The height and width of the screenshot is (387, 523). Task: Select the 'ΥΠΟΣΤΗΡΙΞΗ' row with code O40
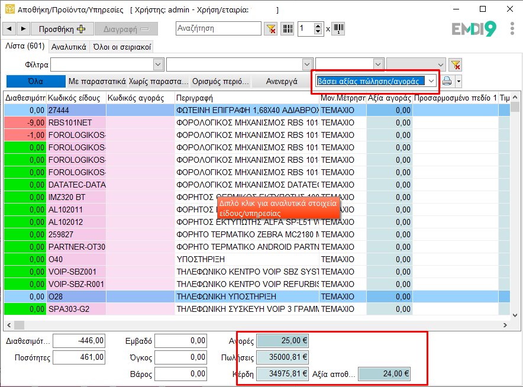[257, 259]
